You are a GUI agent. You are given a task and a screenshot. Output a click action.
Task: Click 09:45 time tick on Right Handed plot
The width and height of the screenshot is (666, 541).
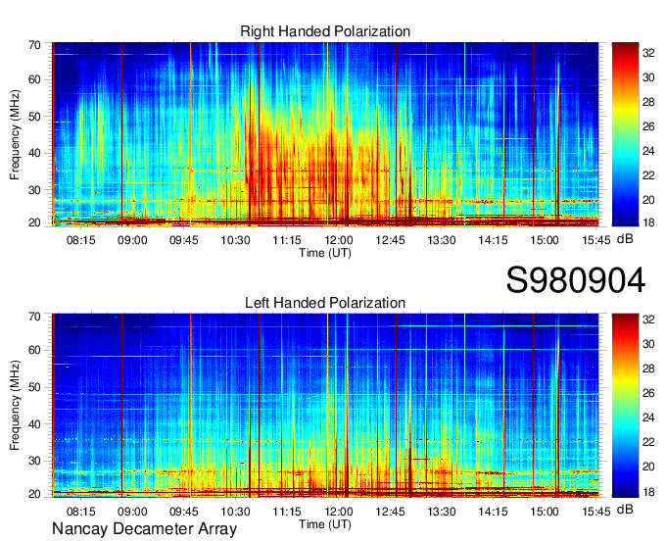184,240
